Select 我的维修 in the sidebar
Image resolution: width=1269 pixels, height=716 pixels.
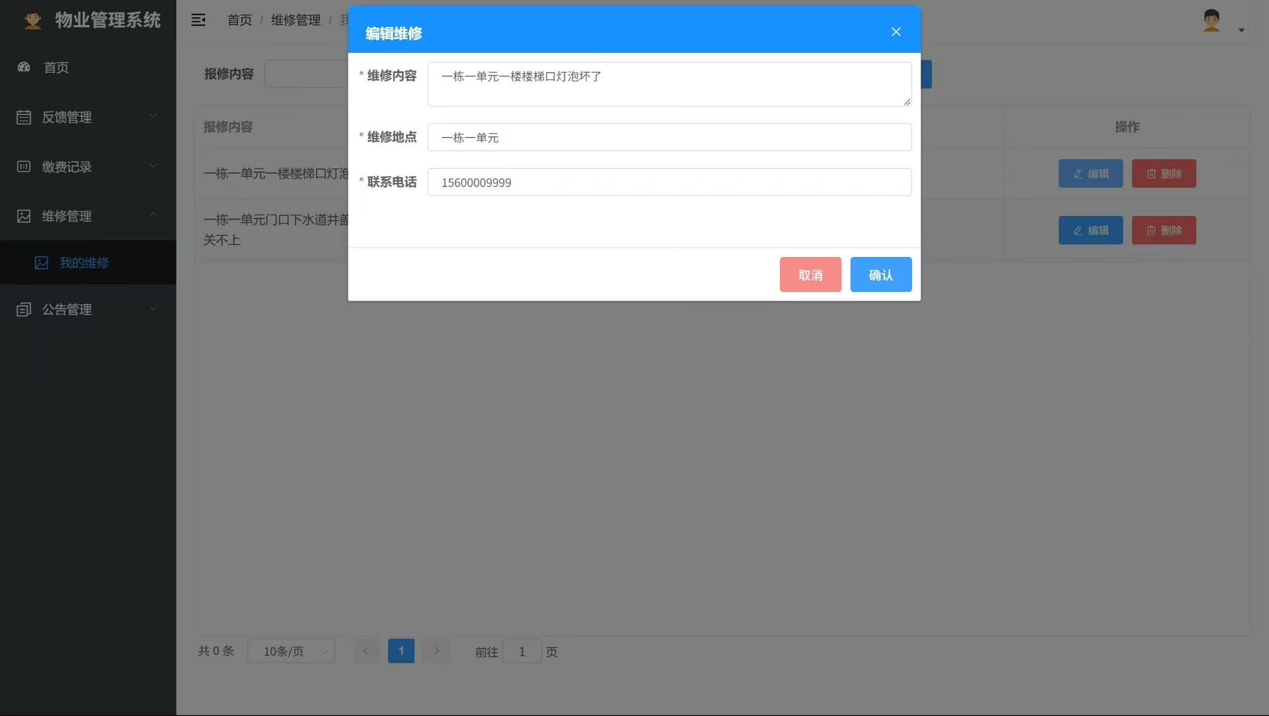pyautogui.click(x=84, y=263)
